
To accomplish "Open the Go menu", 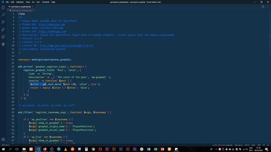I will (x=33, y=2).
